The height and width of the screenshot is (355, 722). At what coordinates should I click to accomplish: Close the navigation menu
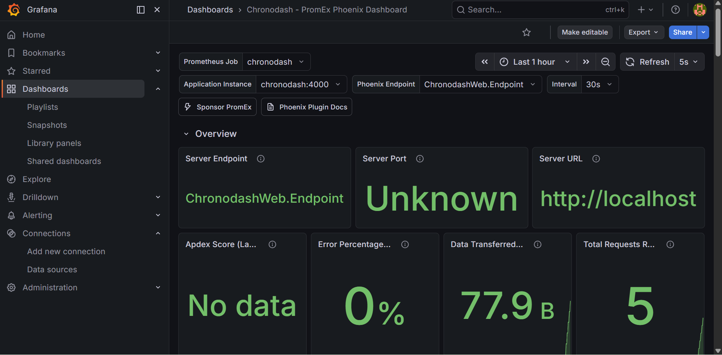click(157, 10)
